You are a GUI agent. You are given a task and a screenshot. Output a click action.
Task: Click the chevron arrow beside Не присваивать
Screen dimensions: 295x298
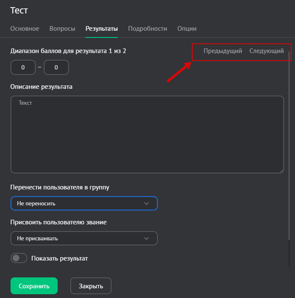[146, 238]
